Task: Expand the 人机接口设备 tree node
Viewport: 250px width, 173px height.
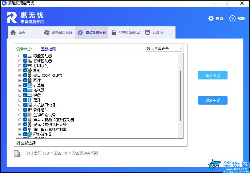Action: tap(20, 105)
